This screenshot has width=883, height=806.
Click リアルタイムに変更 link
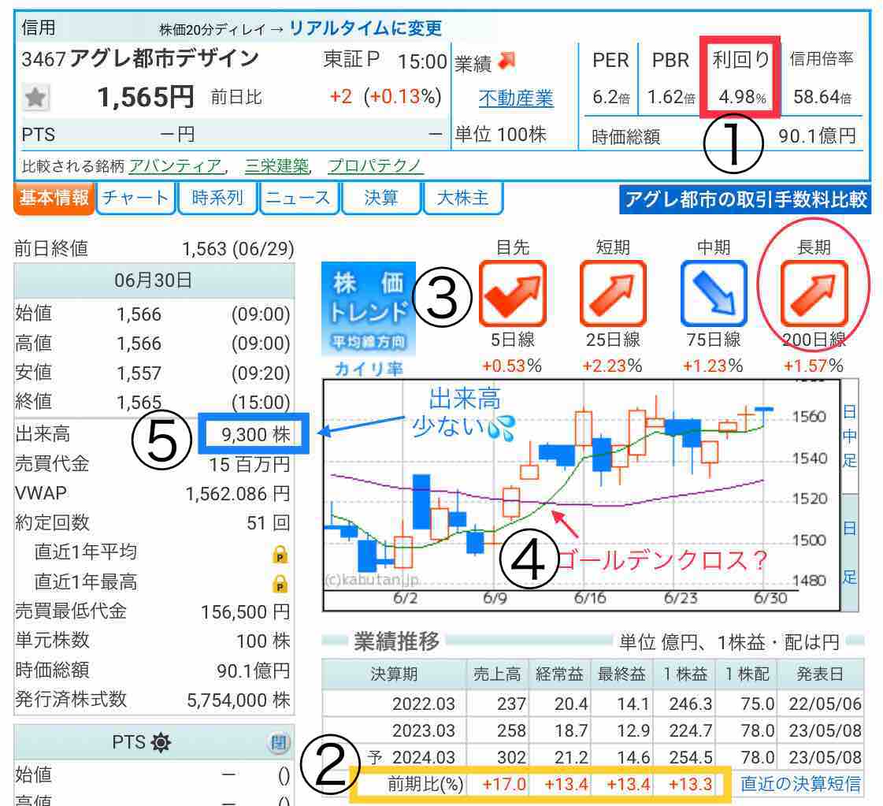click(x=365, y=28)
